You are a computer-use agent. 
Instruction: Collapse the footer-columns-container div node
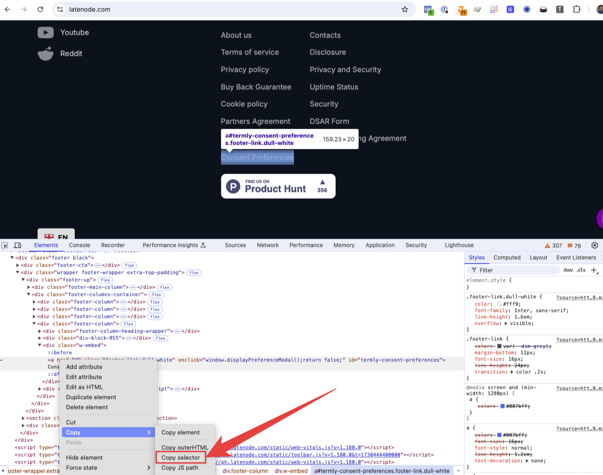coord(29,295)
